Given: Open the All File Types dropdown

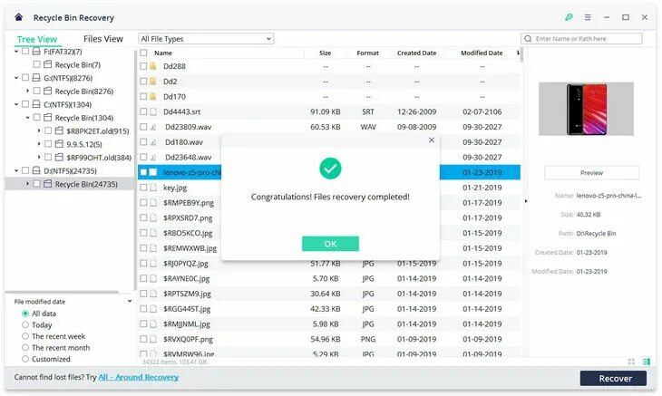Looking at the screenshot, I should pos(206,39).
